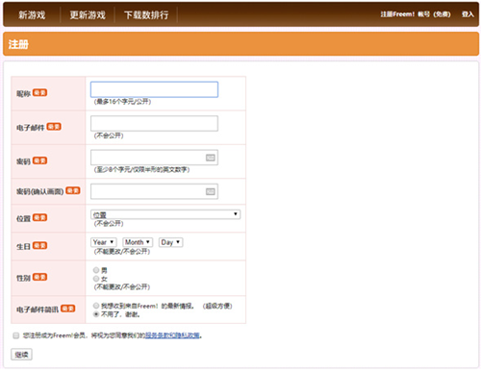Click the 继续 continue button
481x371 pixels.
pos(21,355)
